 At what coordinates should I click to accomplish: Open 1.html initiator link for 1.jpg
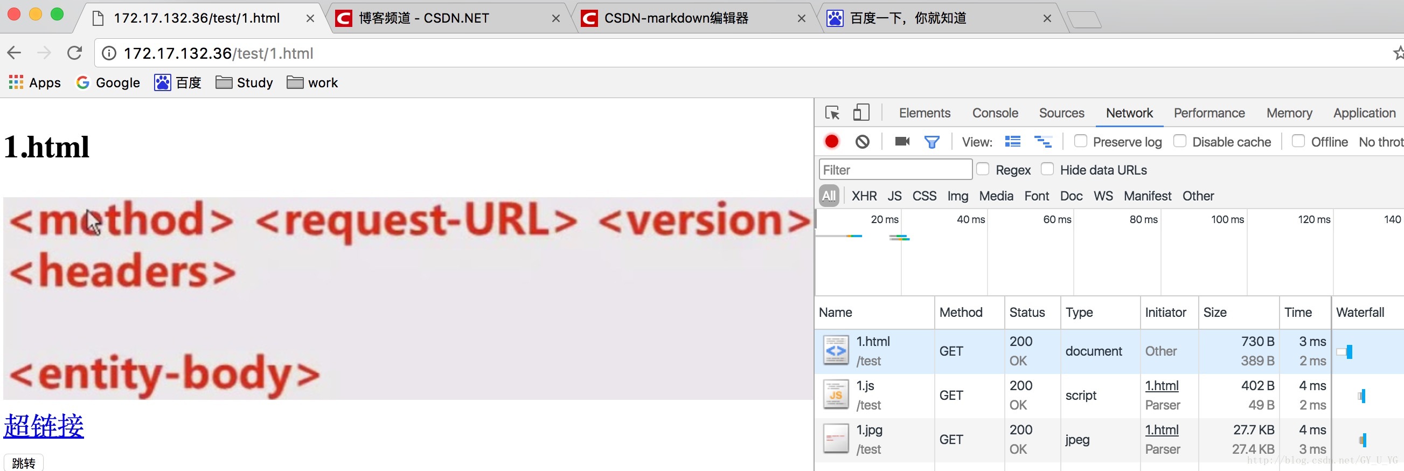(1162, 430)
